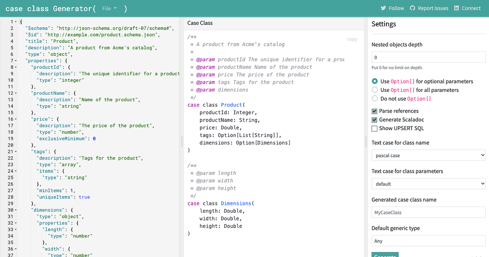Image resolution: width=489 pixels, height=257 pixels.
Task: Click the copy icon in the Case Class panel
Action: point(352,39)
